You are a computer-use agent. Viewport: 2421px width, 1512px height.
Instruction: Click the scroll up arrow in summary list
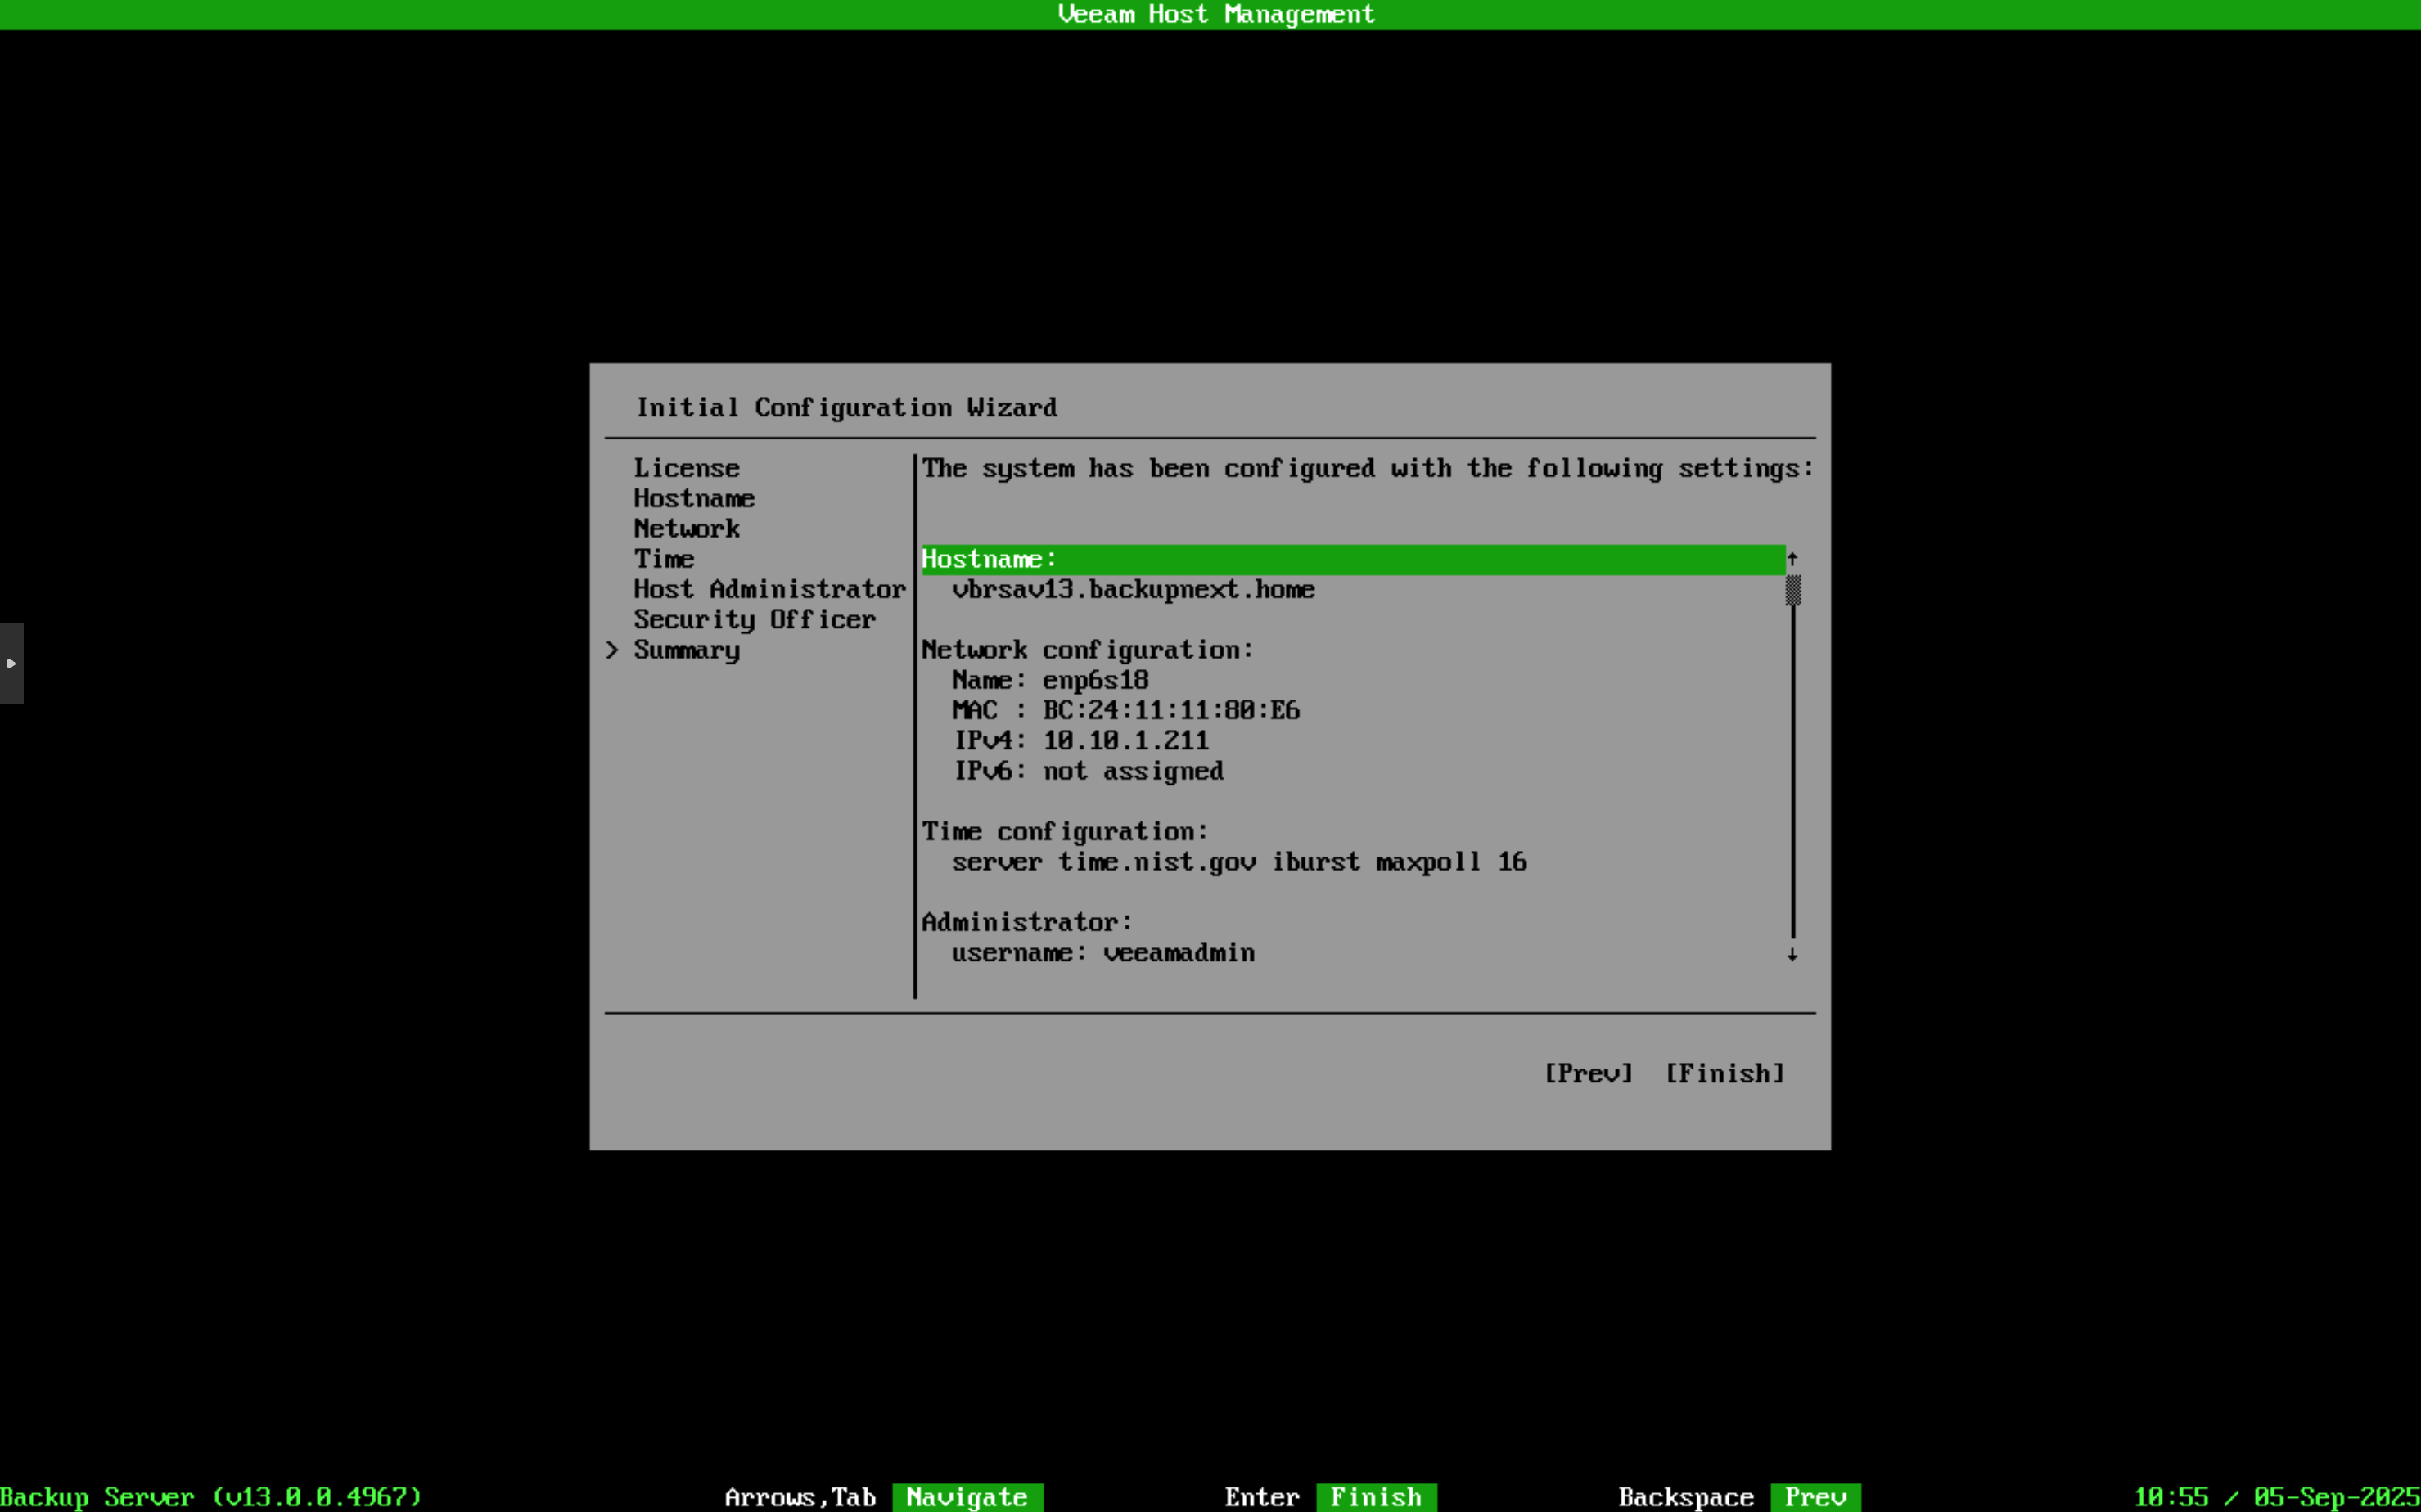1792,559
